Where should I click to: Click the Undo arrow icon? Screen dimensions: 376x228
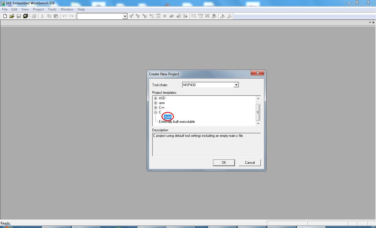[64, 16]
